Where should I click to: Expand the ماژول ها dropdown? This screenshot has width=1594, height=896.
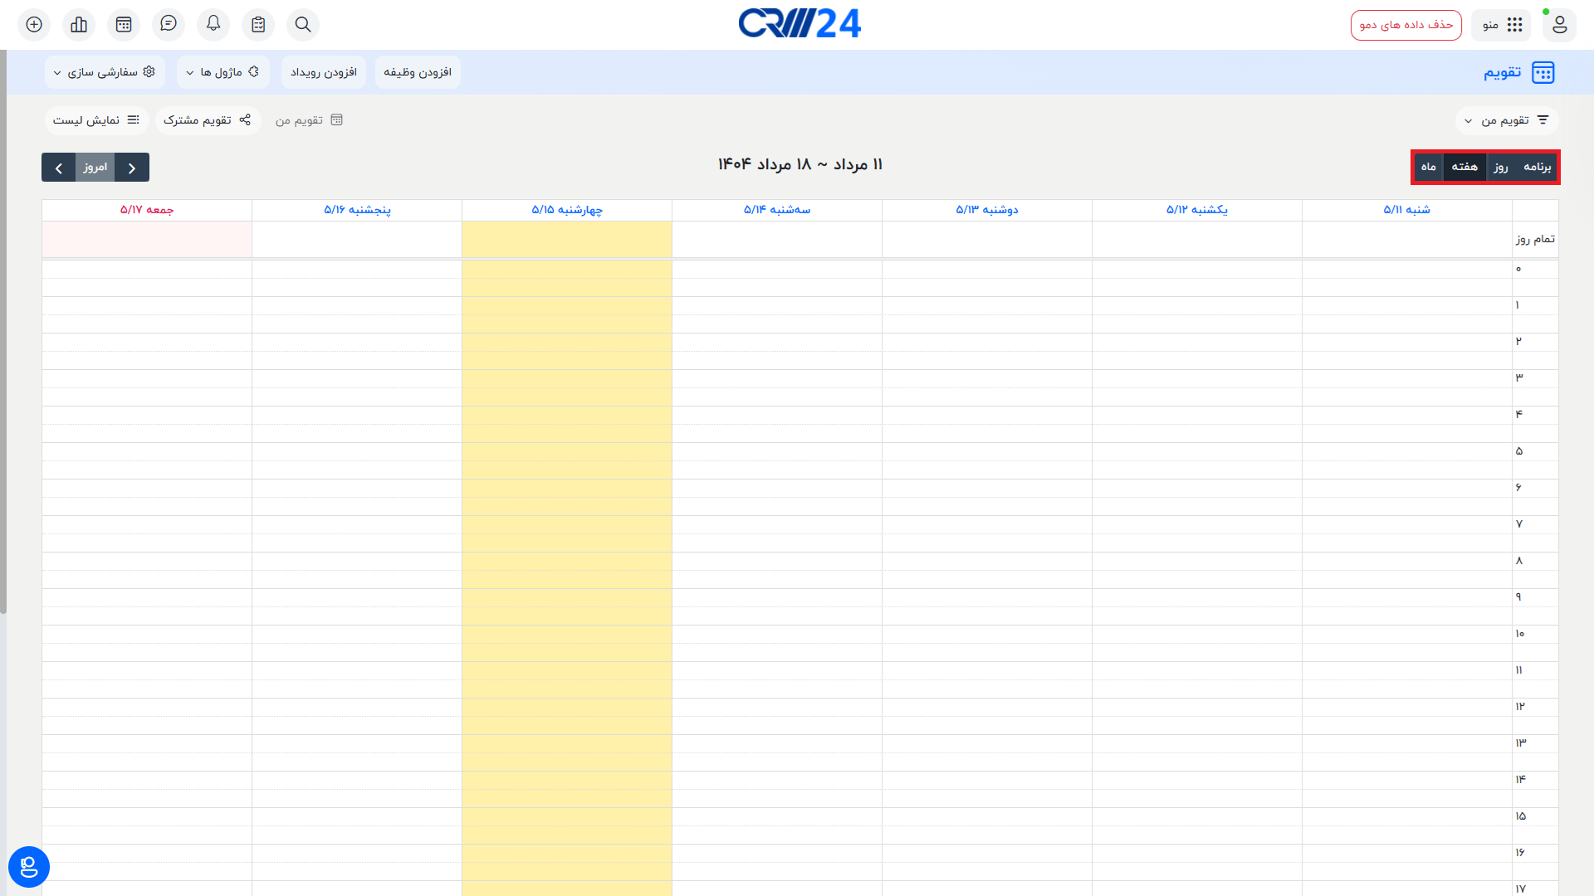222,72
